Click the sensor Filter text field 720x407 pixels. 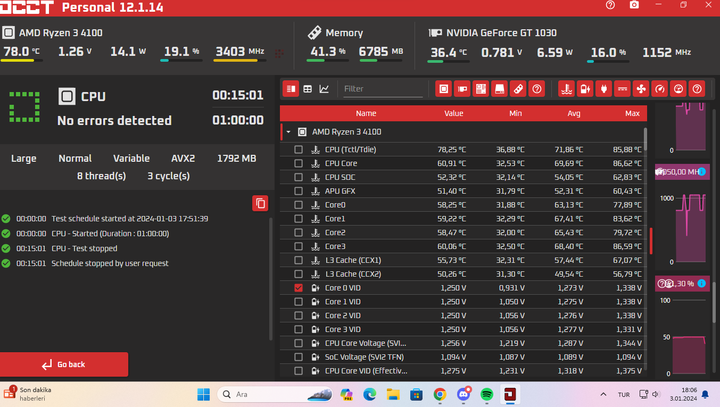[383, 89]
